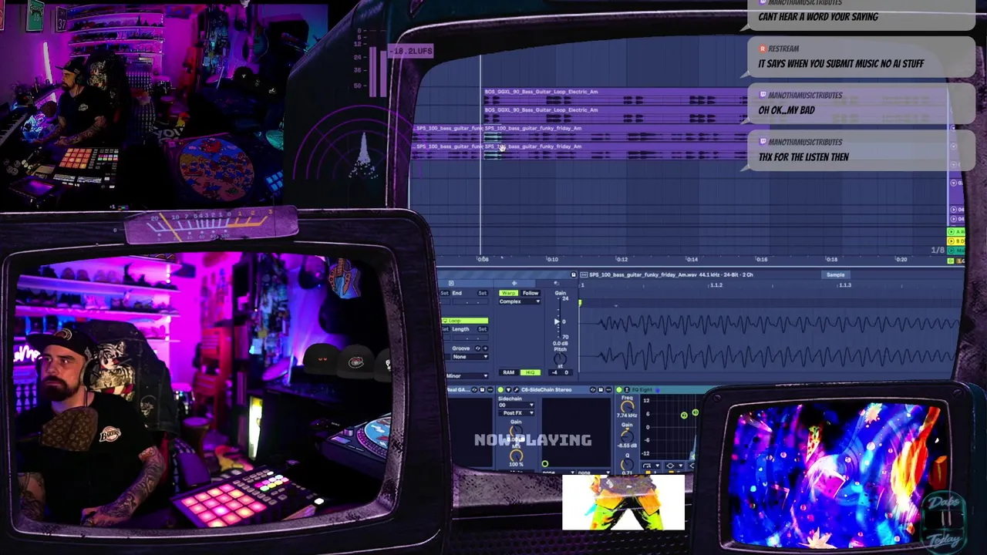The image size is (987, 555).
Task: Toggle the RAM mode button
Action: [508, 372]
